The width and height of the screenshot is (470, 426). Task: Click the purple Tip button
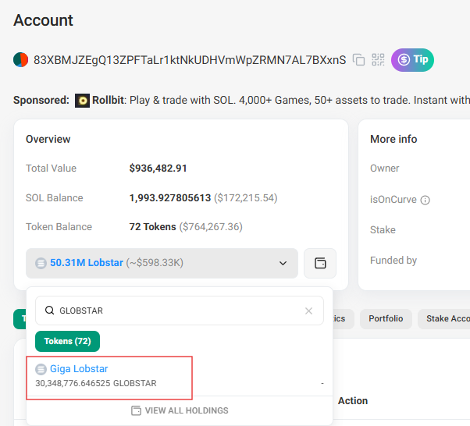pyautogui.click(x=412, y=60)
